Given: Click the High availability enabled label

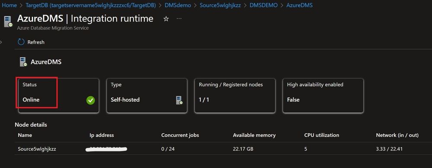Looking at the screenshot, I should pos(315,84).
